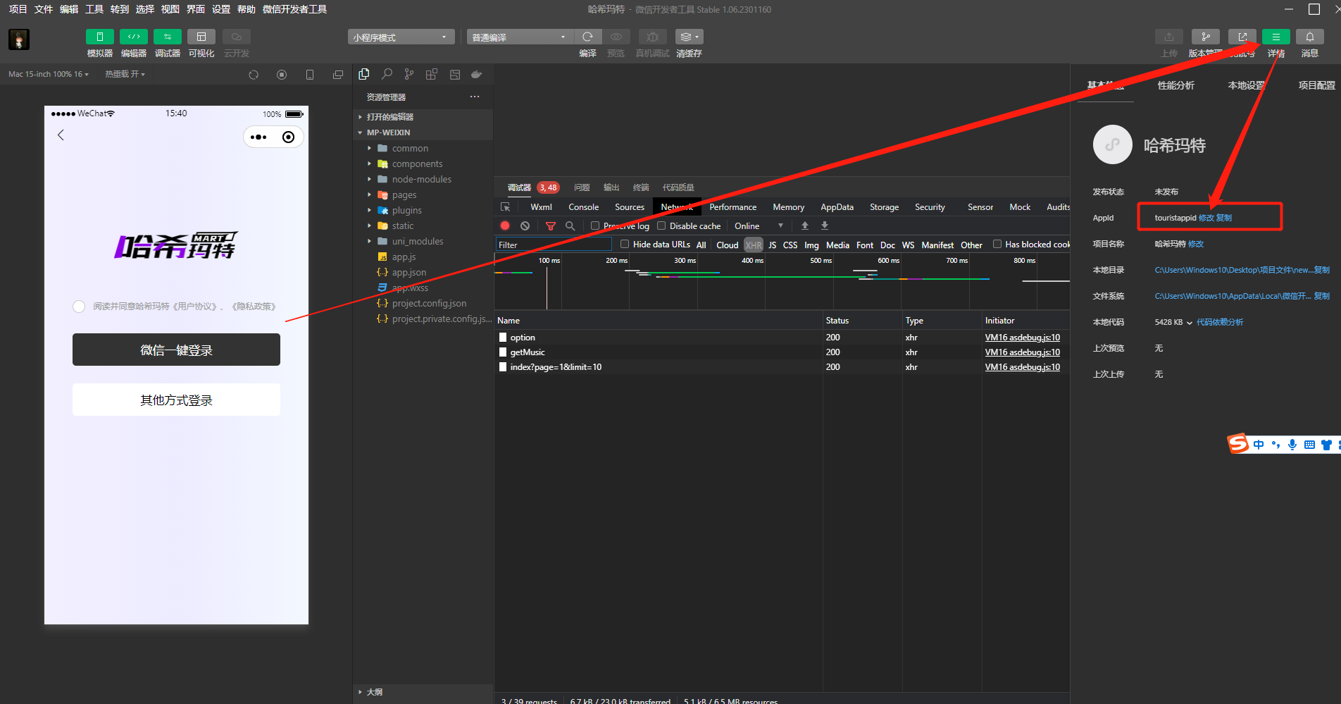
Task: Toggle the network filter funnel icon
Action: click(x=551, y=226)
